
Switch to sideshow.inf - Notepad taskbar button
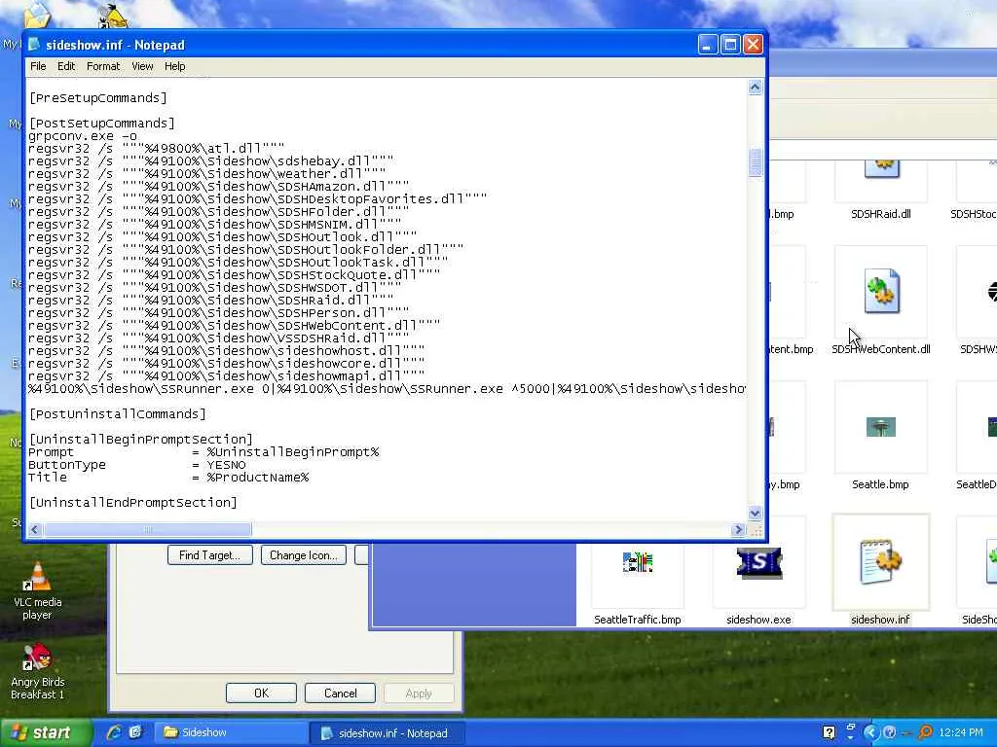click(387, 733)
